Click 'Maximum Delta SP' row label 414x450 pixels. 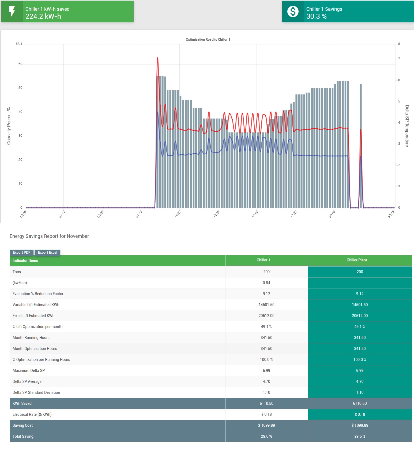(29, 371)
